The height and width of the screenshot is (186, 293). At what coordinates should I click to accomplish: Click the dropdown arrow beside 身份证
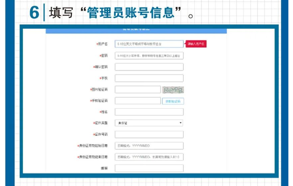[181, 123]
